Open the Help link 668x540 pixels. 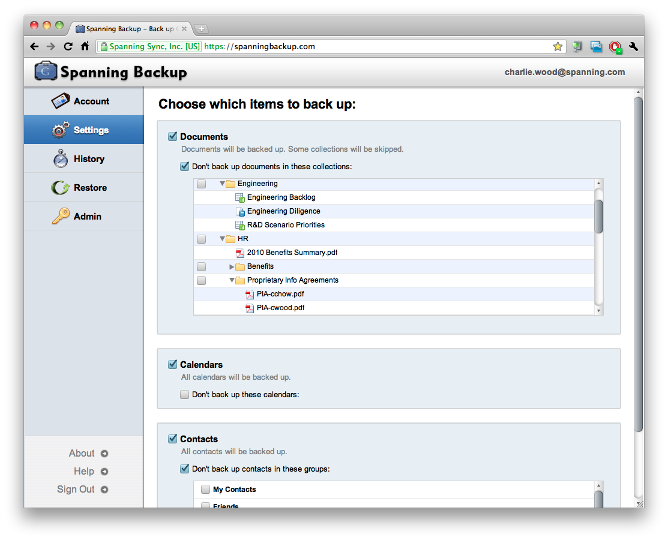tap(84, 472)
